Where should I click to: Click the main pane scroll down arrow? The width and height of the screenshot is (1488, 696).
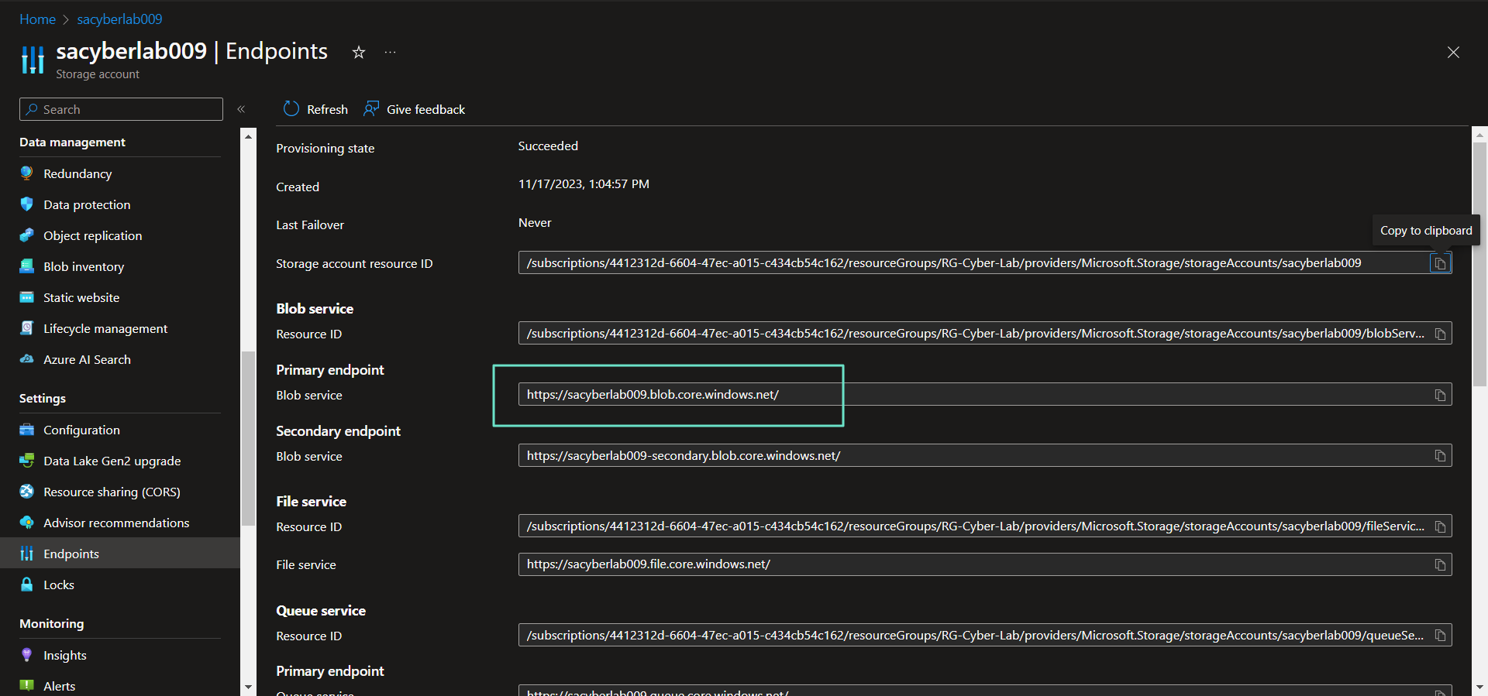tap(1479, 687)
